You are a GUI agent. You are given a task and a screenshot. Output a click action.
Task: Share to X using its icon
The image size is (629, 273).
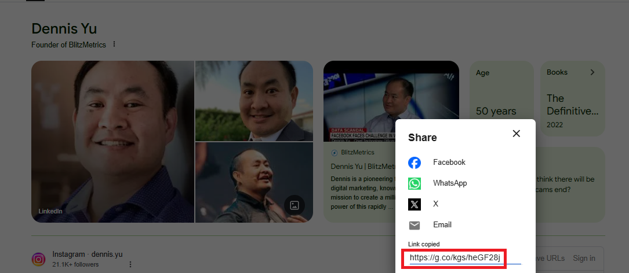[x=415, y=204]
